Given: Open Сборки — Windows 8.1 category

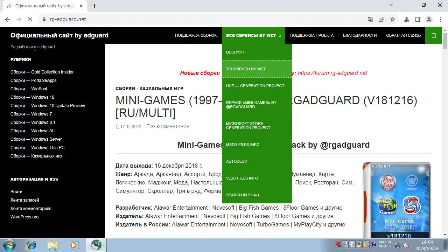Looking at the screenshot, I should 33,122.
